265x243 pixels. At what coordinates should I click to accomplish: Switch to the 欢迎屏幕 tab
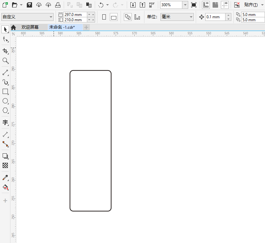click(x=30, y=27)
